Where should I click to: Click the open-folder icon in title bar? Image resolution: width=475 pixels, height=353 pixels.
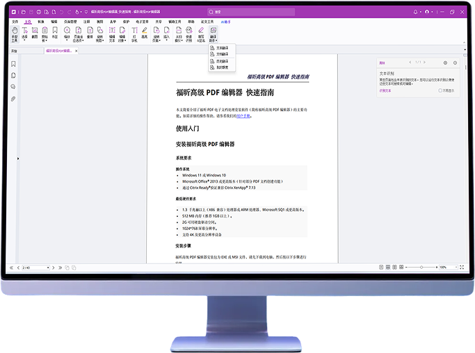tap(24, 12)
